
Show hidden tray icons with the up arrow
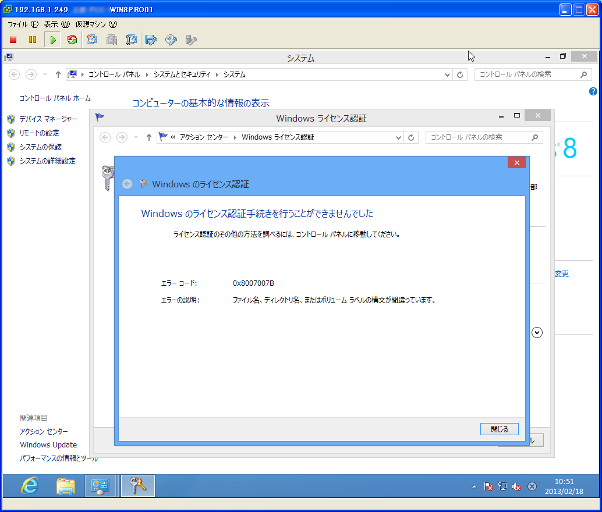pos(474,486)
